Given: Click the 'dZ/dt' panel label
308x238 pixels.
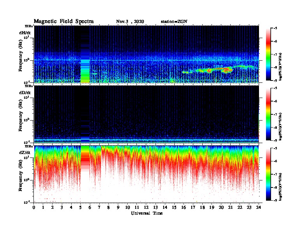Looking at the screenshot, I should pyautogui.click(x=25, y=152).
